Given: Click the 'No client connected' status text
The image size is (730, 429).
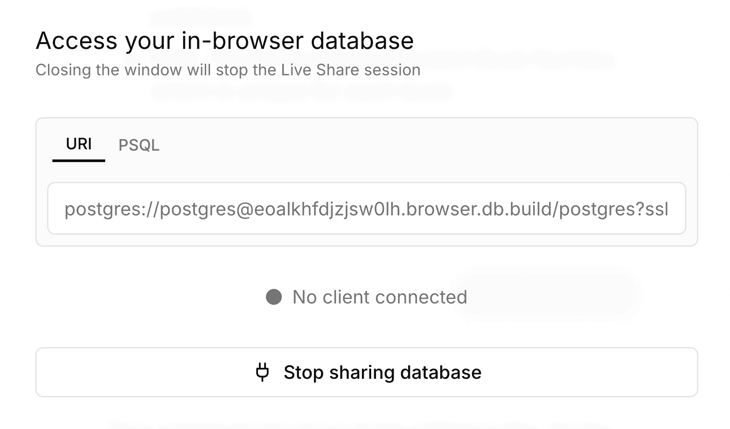Looking at the screenshot, I should pos(380,297).
